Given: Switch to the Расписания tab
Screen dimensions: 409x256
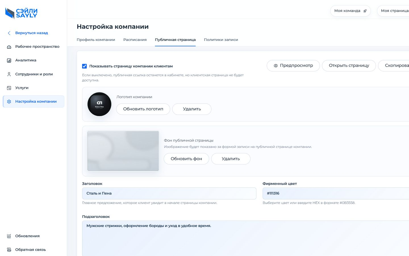Looking at the screenshot, I should click(135, 40).
